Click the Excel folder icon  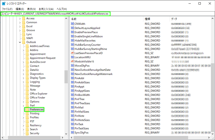click(24, 26)
